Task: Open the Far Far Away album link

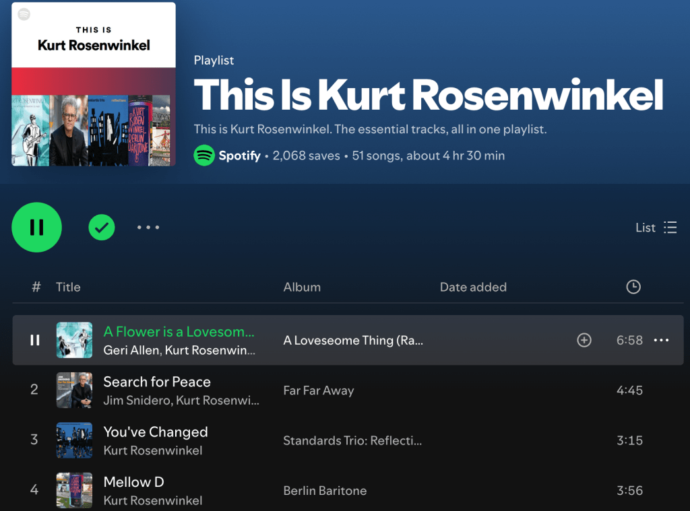Action: tap(318, 390)
